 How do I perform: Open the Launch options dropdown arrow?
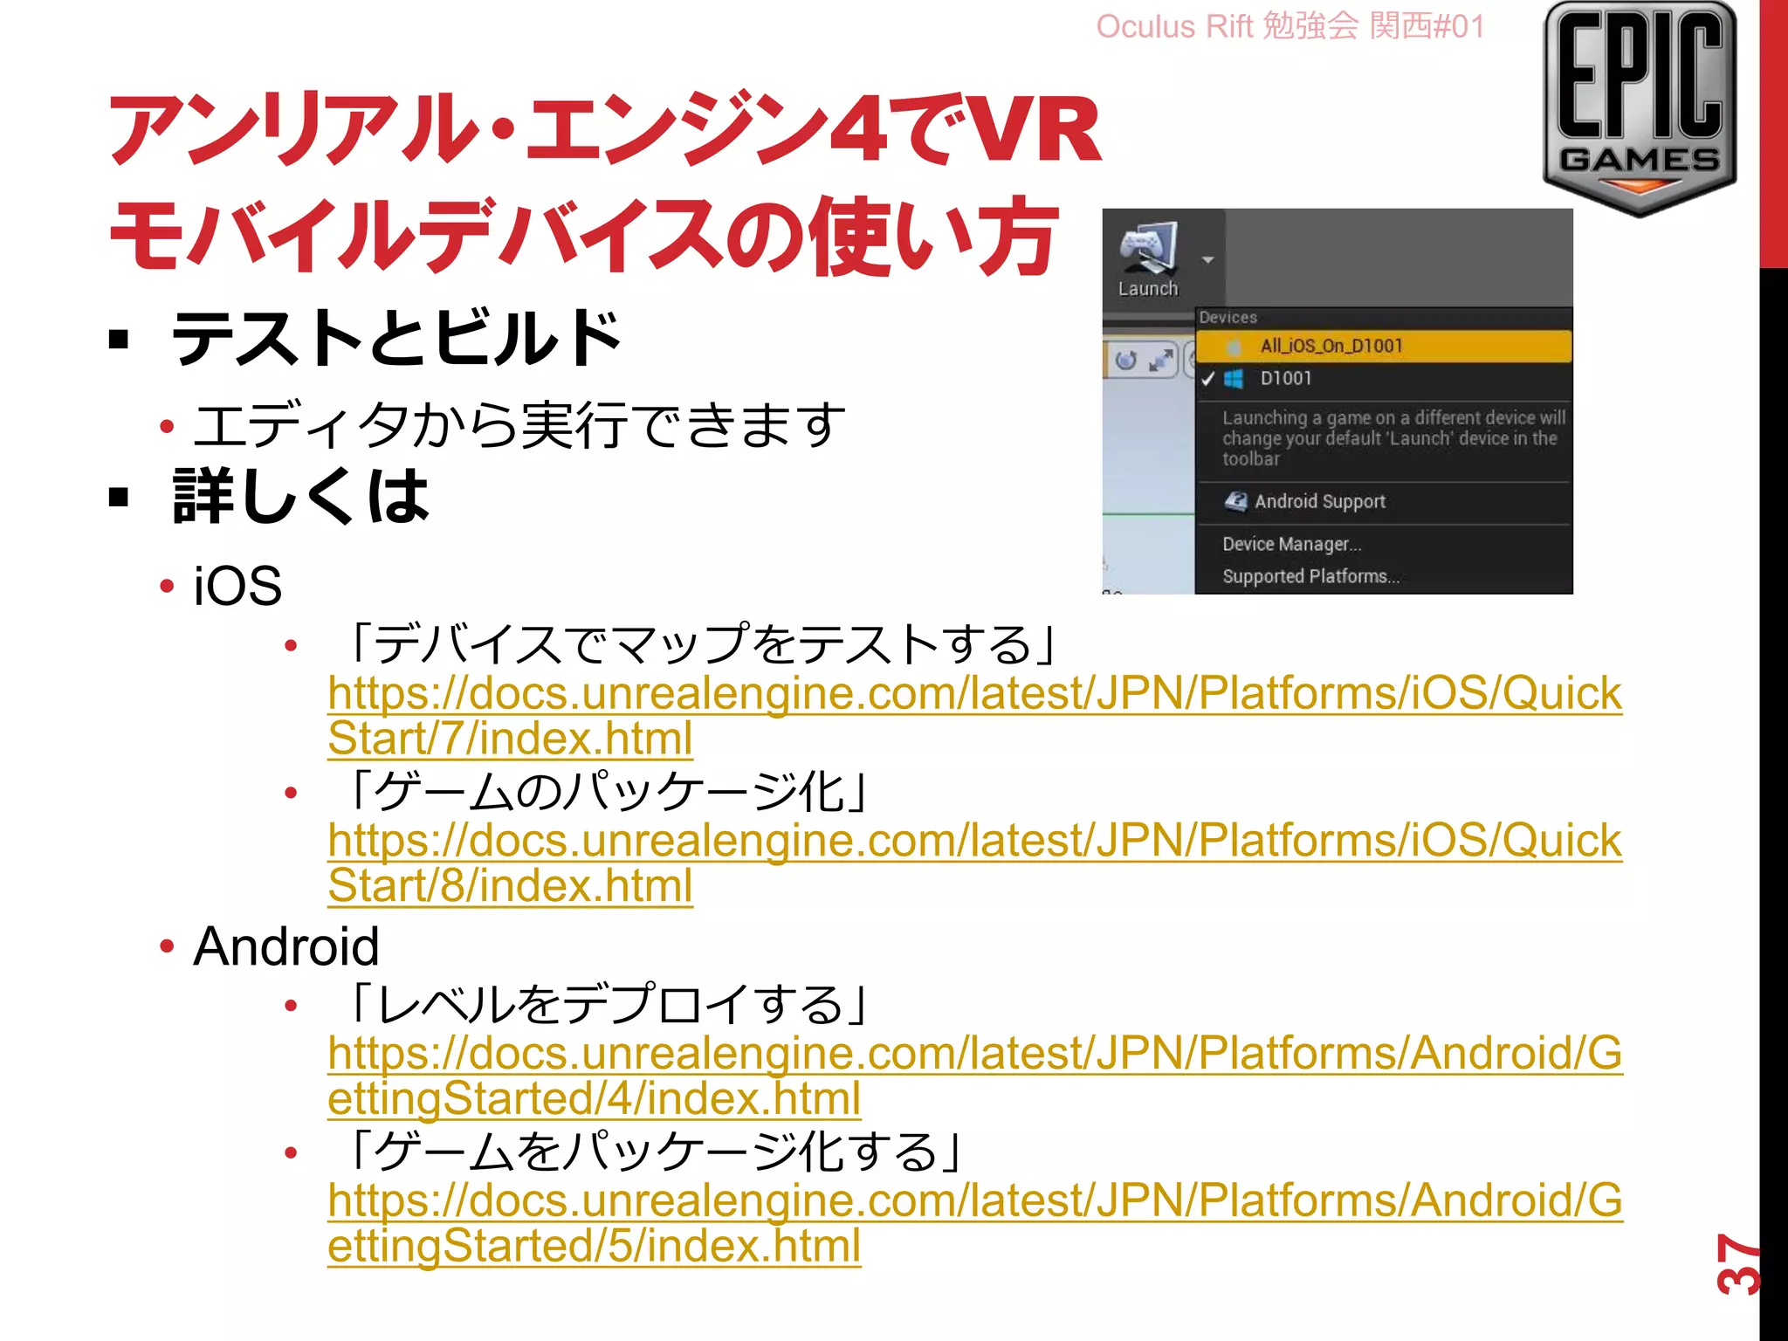click(1208, 259)
